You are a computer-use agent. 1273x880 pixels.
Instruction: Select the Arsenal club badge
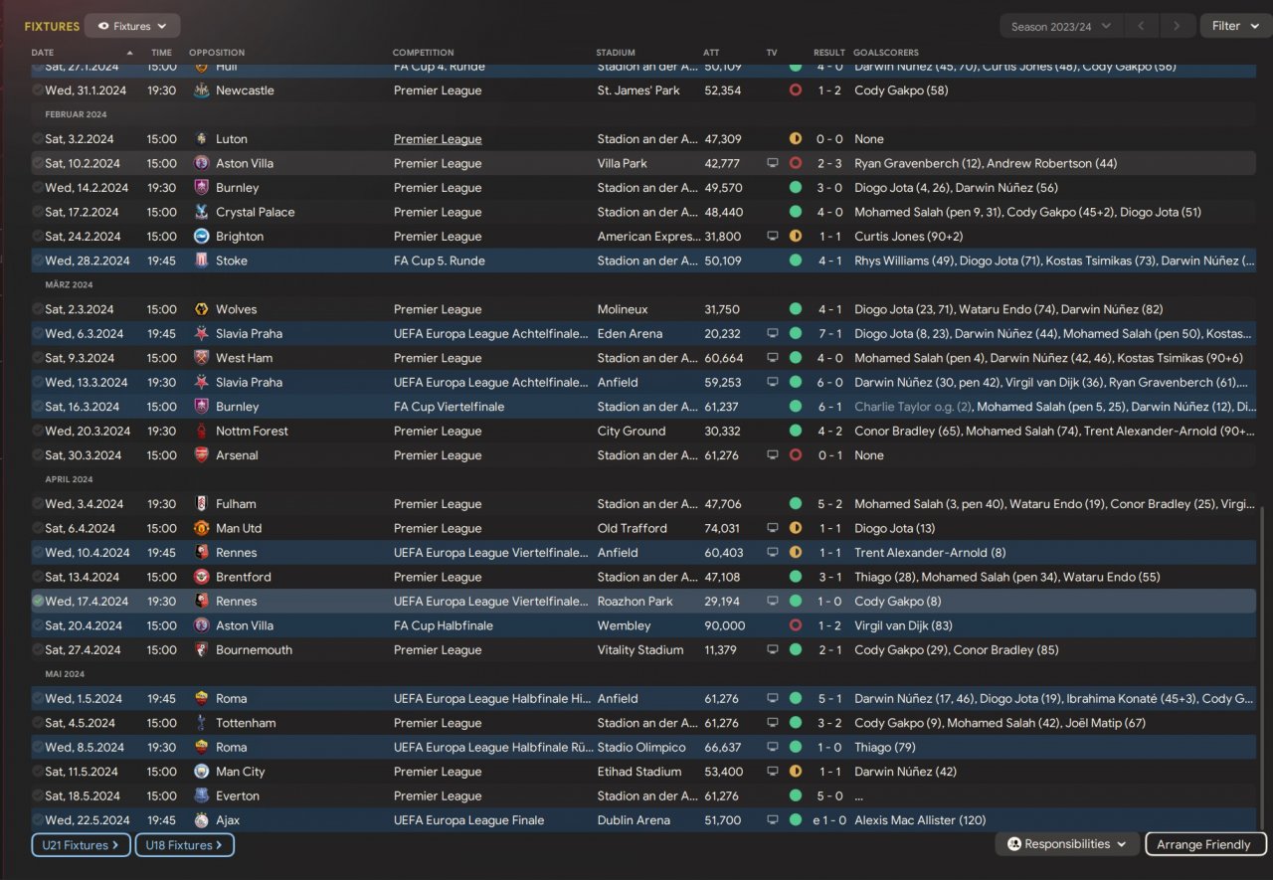(x=201, y=455)
